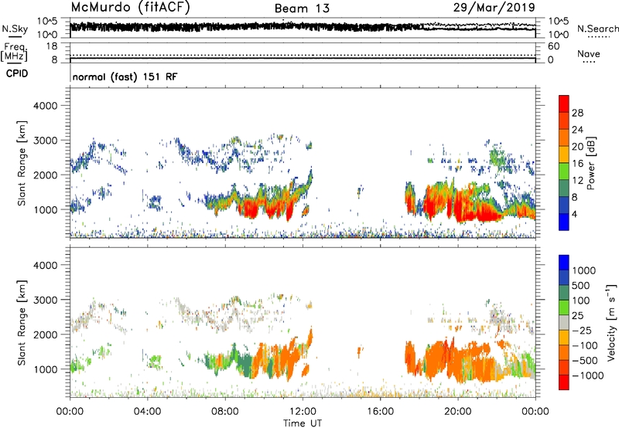Click the N.Search legend label
Image resolution: width=619 pixels, height=428 pixels.
pyautogui.click(x=597, y=29)
